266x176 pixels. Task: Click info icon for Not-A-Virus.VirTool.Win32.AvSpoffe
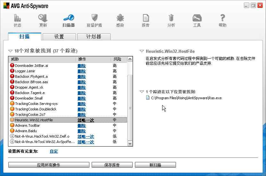pyautogui.click(x=12, y=141)
